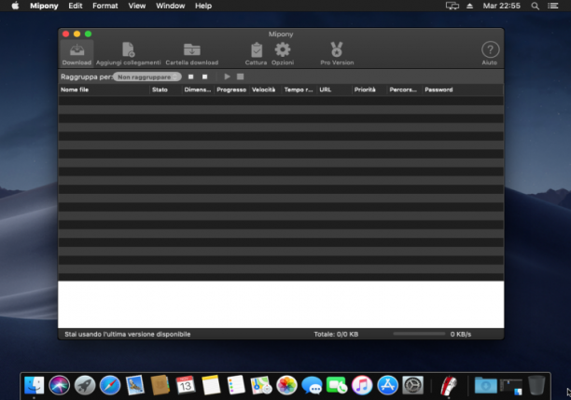Stop downloads with the stop button
Screen dimensions: 571x400
241,76
